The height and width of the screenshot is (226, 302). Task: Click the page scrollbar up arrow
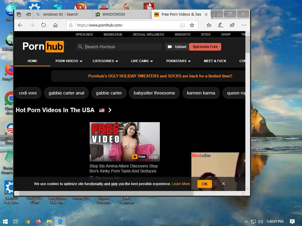click(x=248, y=34)
